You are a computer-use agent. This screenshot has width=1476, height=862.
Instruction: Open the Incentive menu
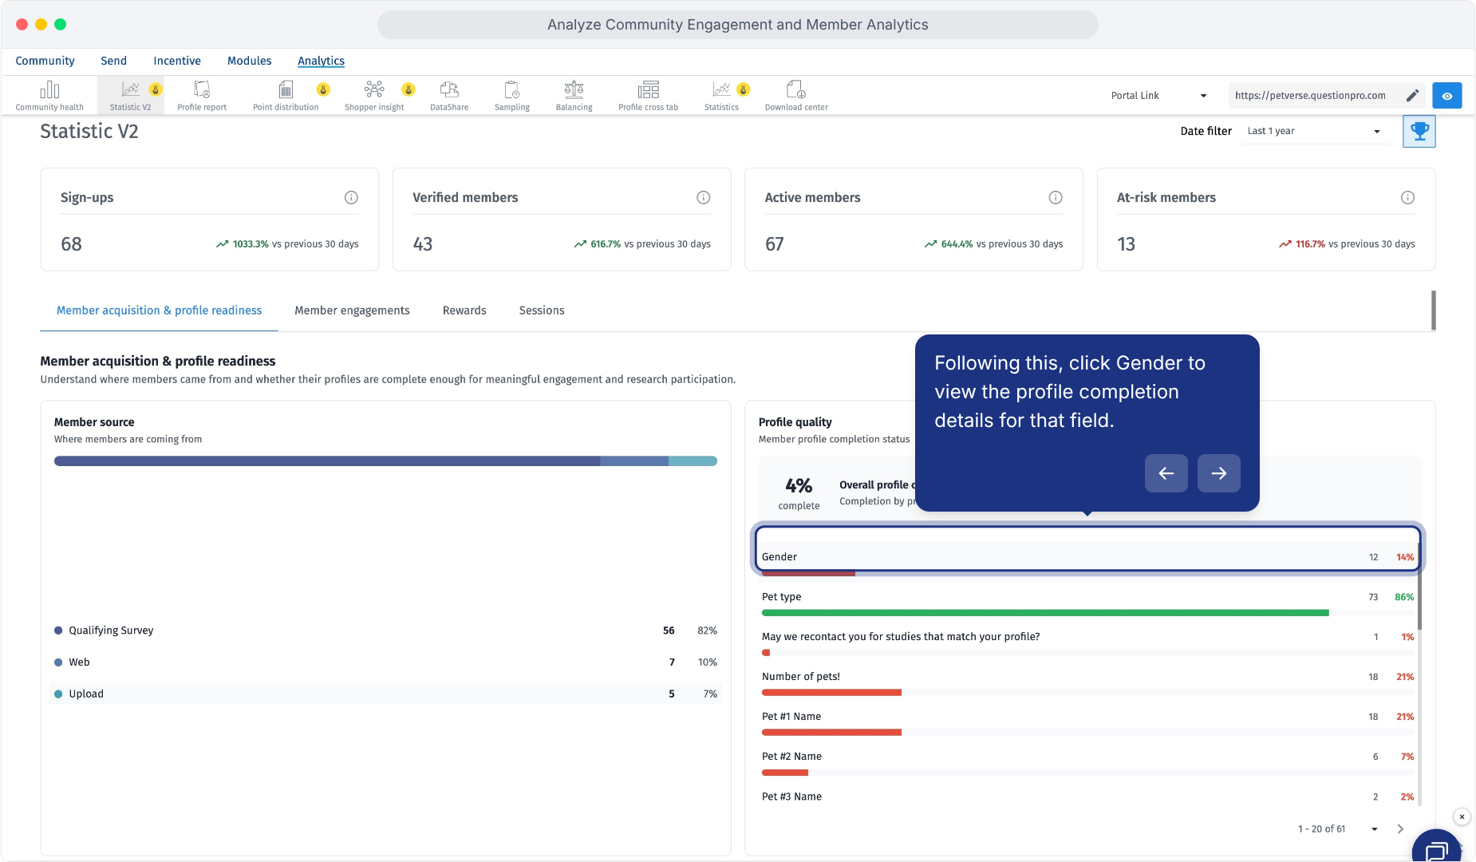[177, 61]
